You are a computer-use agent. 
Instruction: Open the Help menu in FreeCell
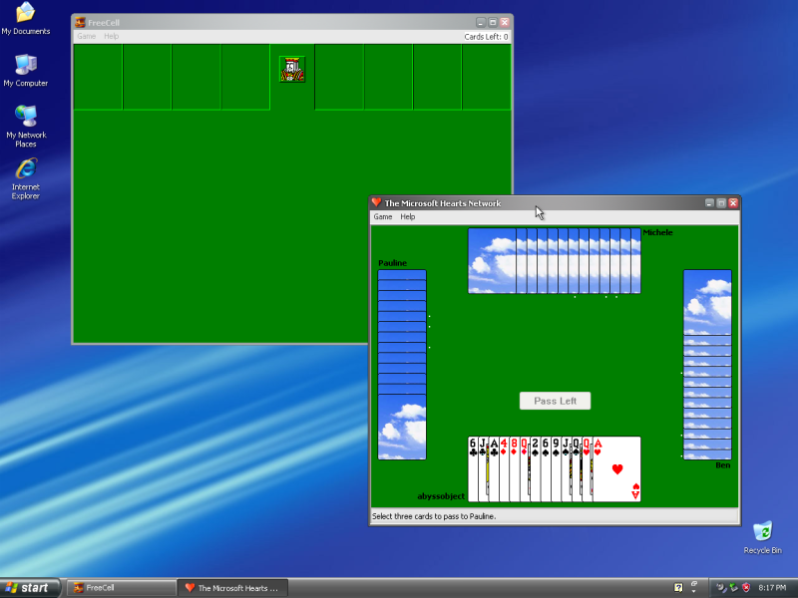110,36
